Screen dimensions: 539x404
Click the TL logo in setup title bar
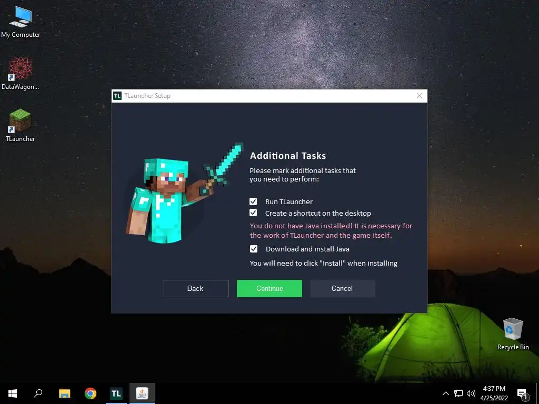pos(117,96)
